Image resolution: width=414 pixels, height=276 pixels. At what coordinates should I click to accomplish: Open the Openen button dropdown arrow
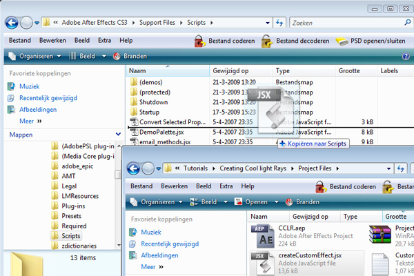click(277, 202)
